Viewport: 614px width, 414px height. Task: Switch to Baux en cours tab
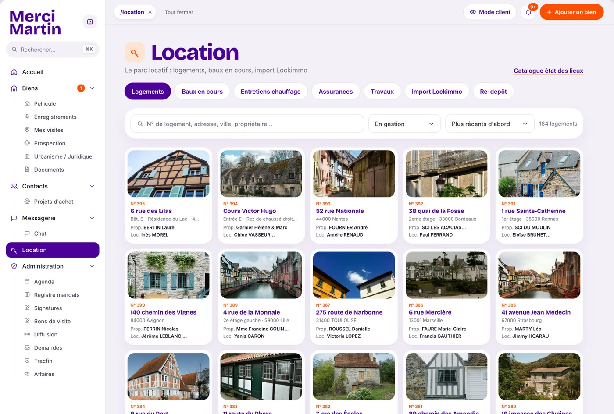202,92
